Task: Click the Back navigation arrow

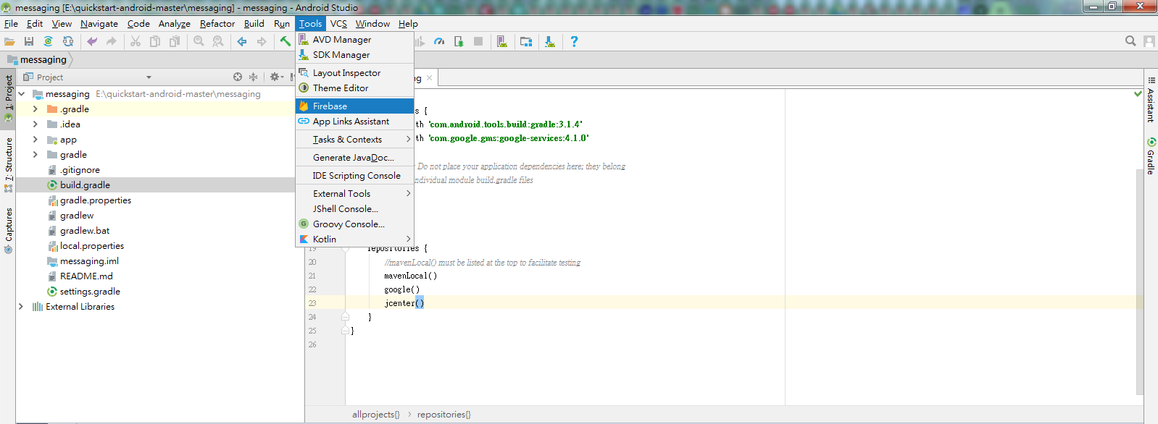Action: tap(242, 42)
